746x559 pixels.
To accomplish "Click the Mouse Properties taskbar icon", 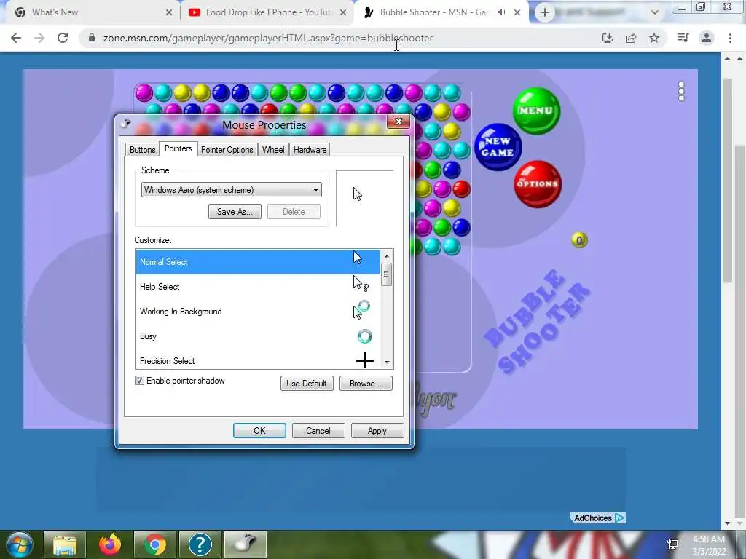I will 246,544.
